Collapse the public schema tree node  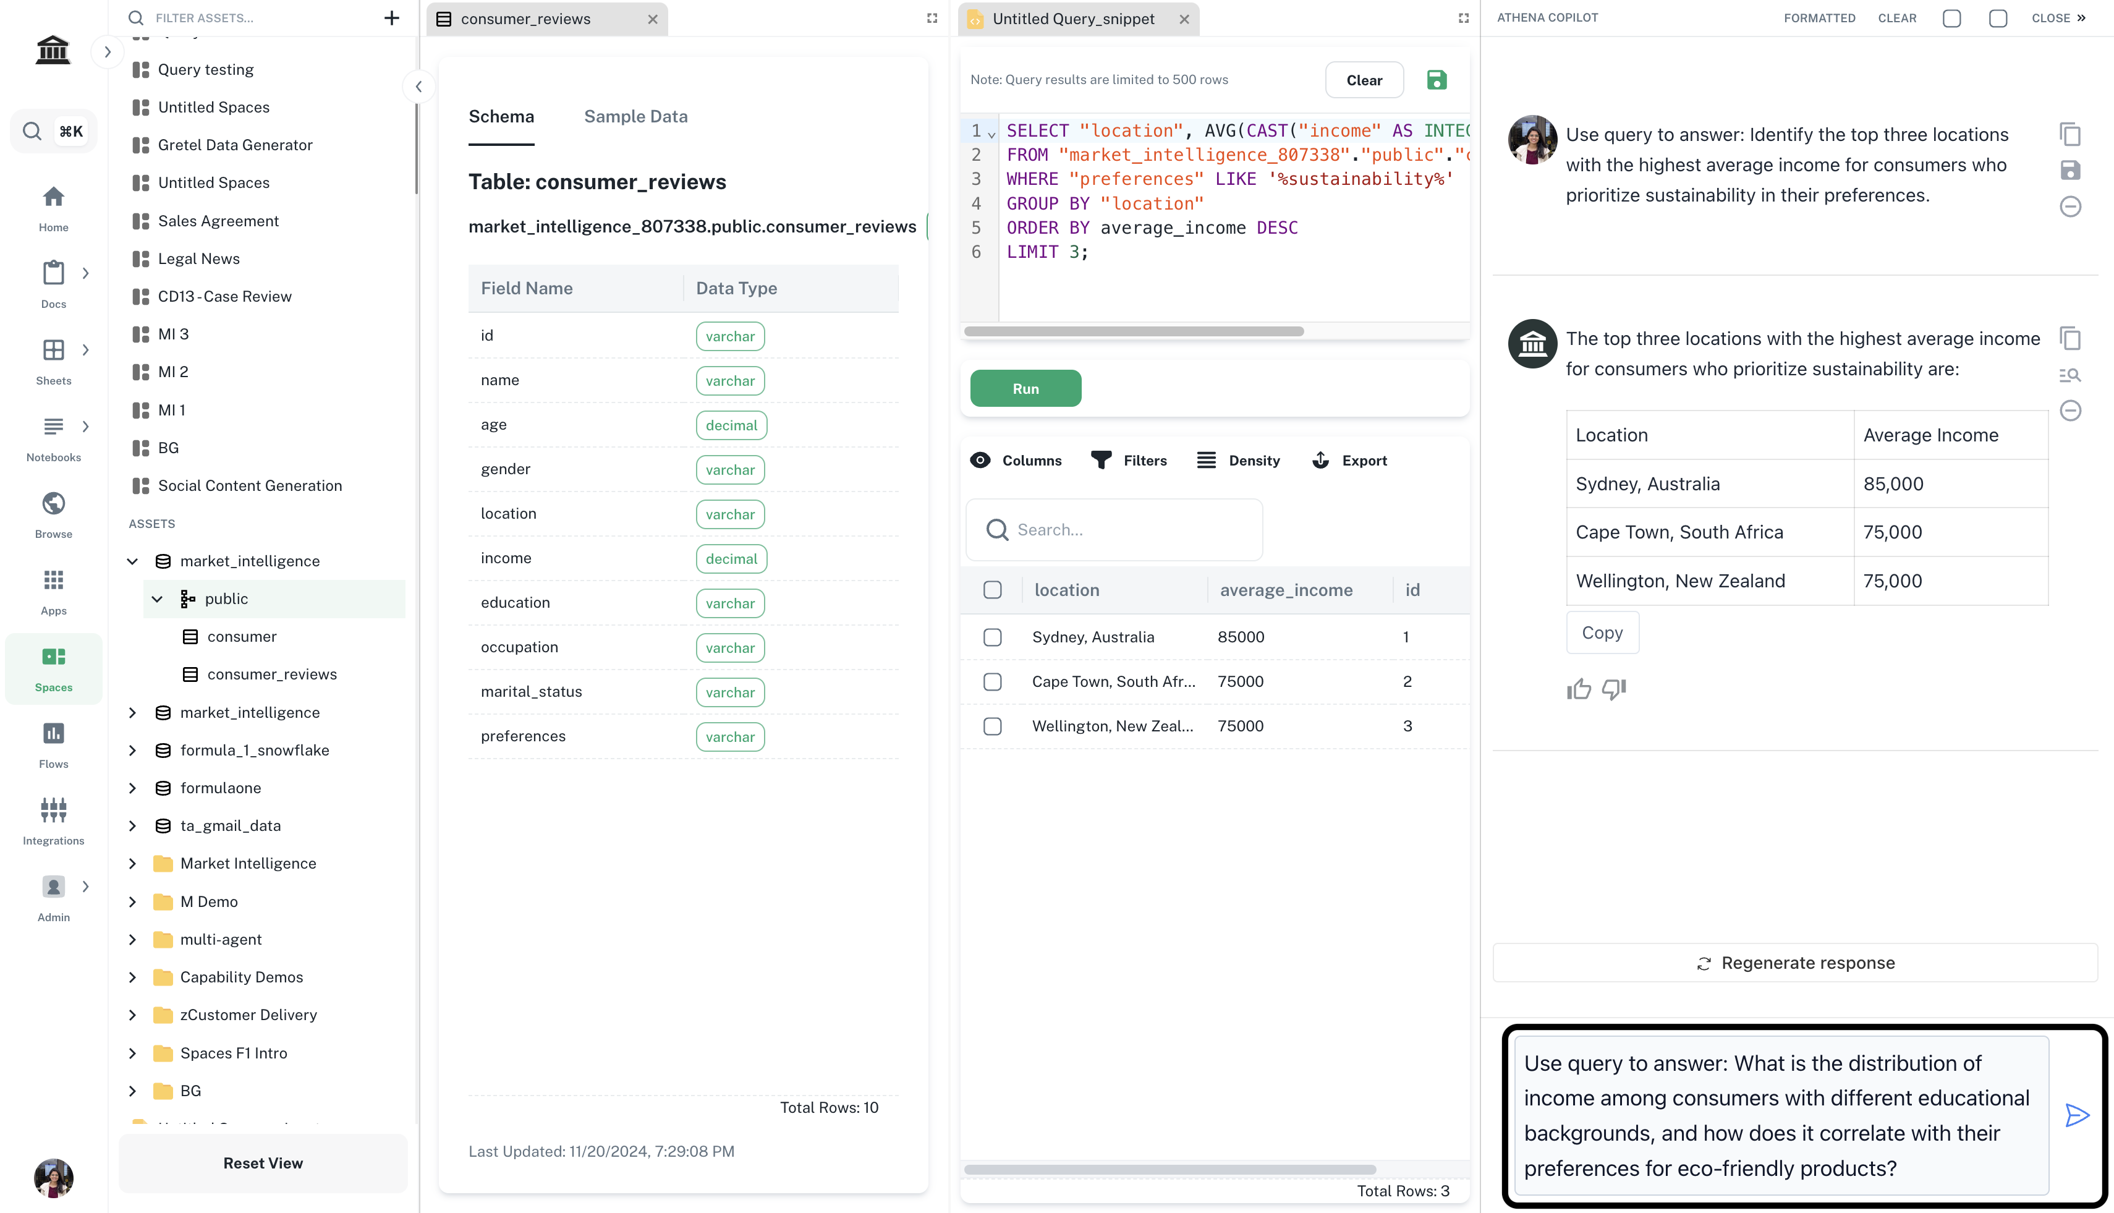point(158,599)
